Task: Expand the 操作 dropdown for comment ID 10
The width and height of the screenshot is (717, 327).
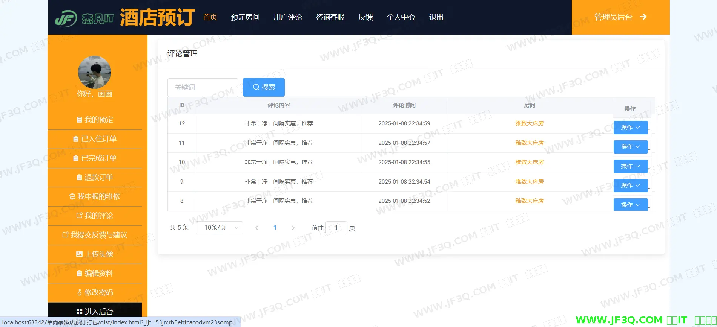Action: pyautogui.click(x=630, y=166)
